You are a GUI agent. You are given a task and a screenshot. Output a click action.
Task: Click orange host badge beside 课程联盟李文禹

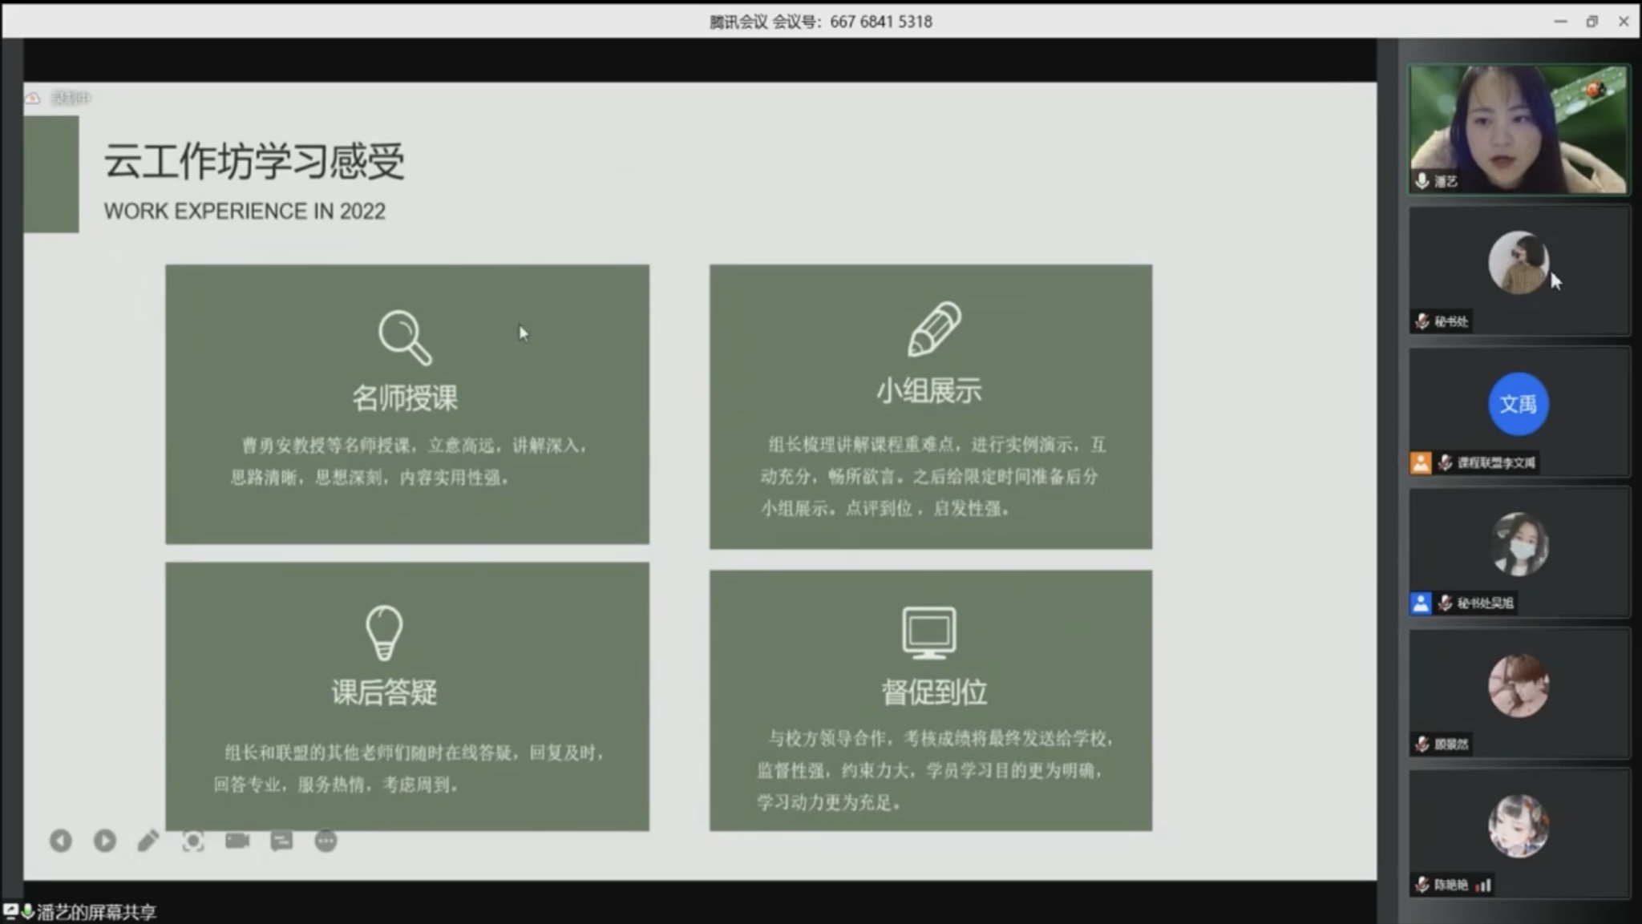(1421, 462)
